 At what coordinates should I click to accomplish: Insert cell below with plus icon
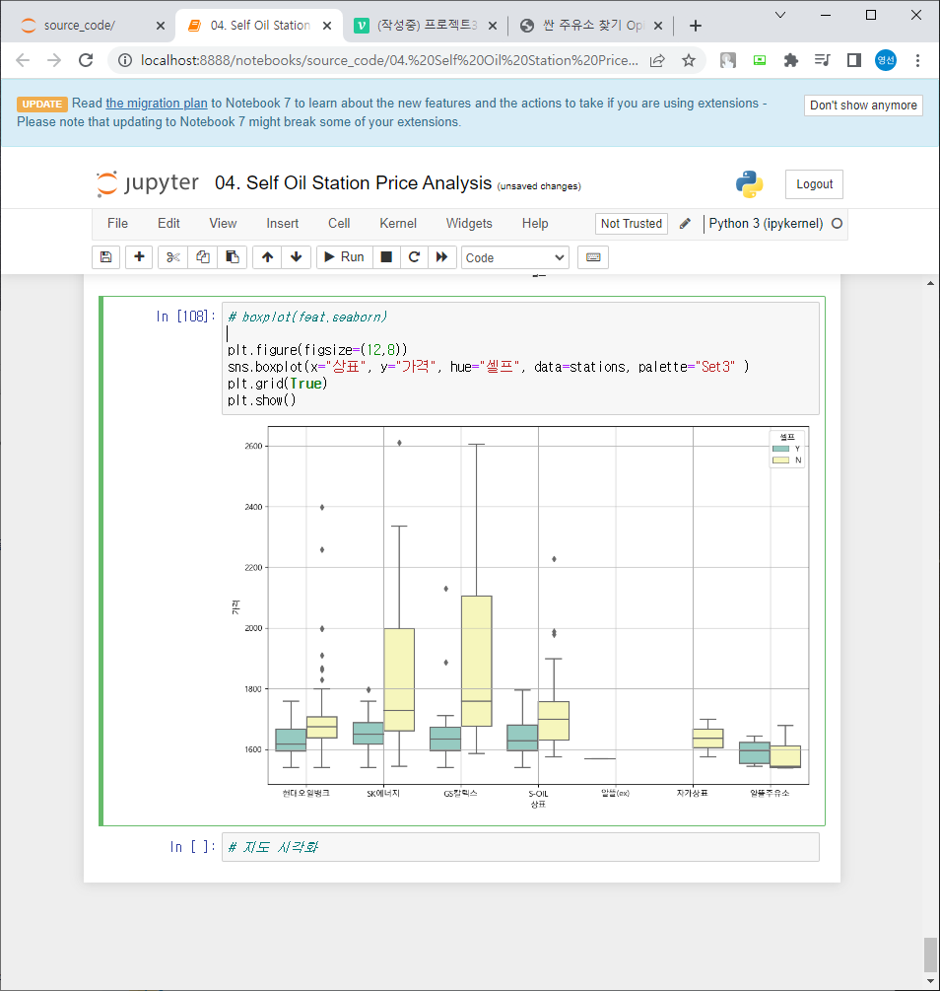pos(139,257)
